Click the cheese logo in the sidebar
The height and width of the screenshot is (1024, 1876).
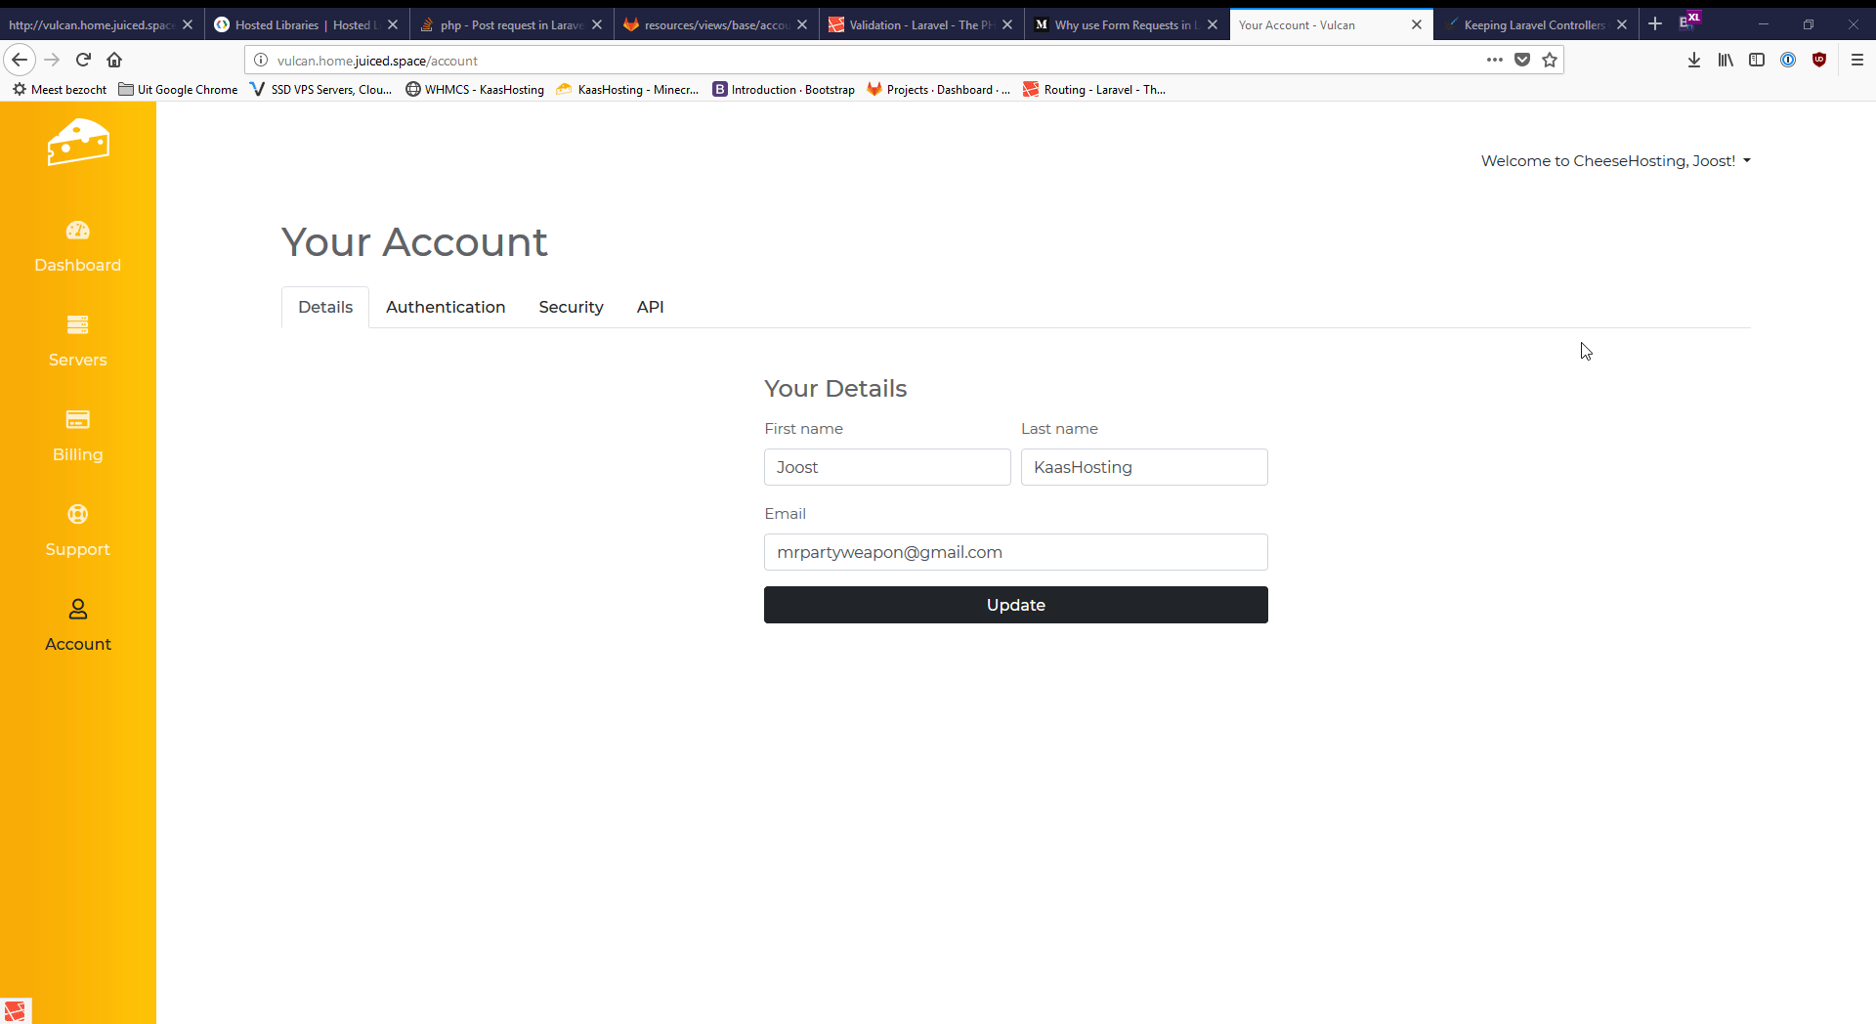pos(78,143)
